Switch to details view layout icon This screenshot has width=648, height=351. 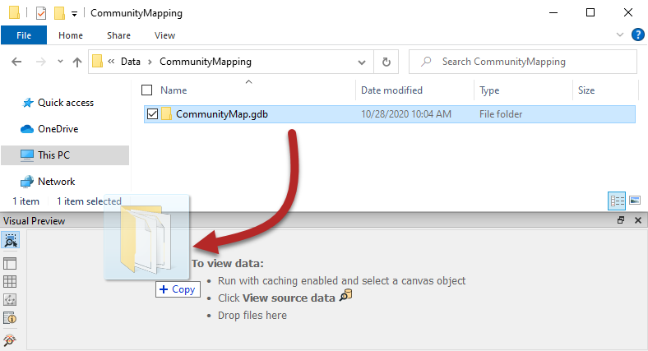click(617, 201)
